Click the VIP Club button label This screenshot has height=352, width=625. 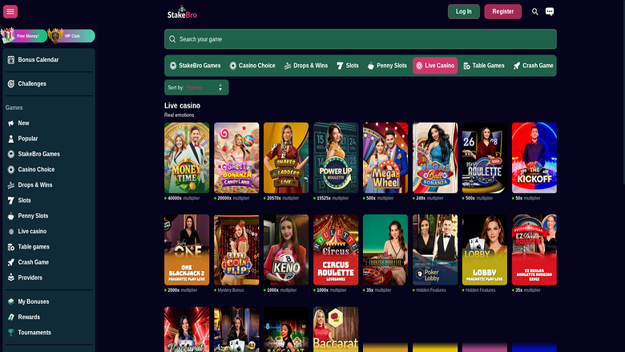(x=72, y=36)
